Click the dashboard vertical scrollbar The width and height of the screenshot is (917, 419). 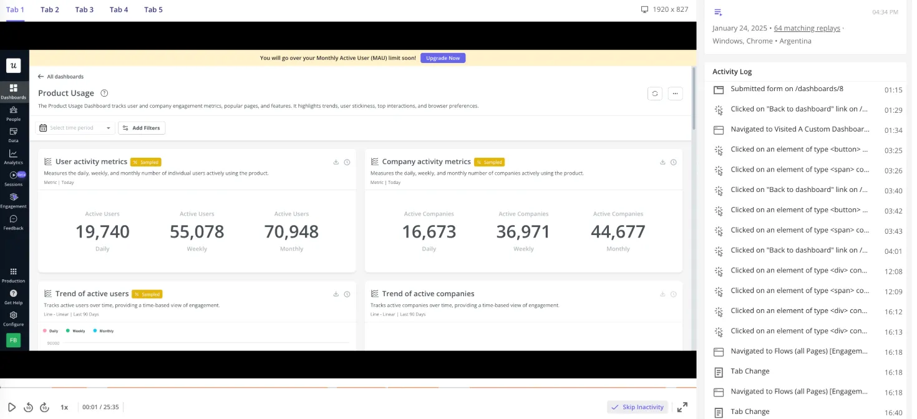[x=694, y=99]
